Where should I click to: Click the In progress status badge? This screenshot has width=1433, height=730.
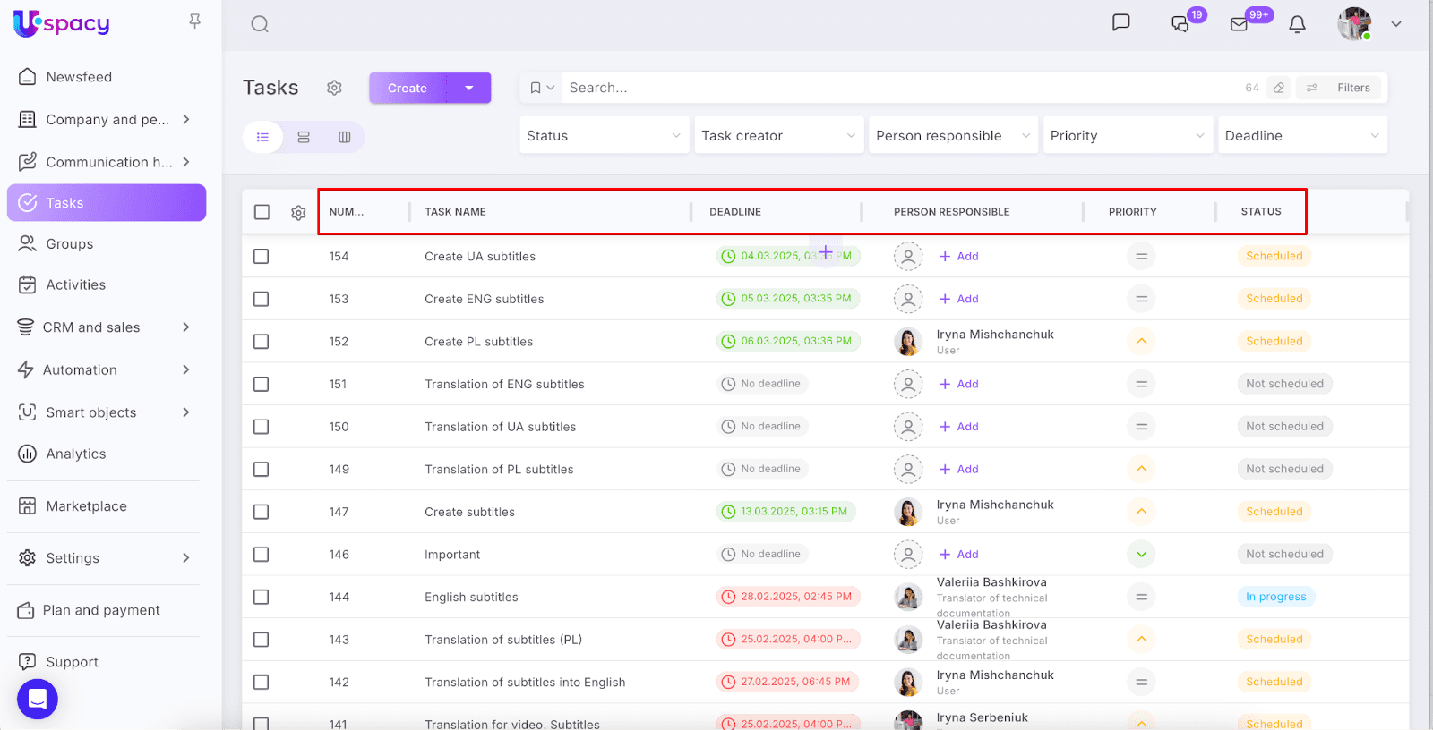[x=1275, y=597]
